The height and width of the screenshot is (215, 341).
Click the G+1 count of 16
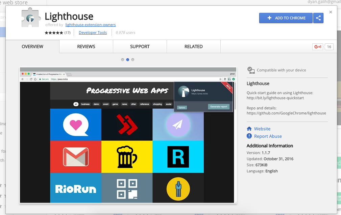[x=329, y=47]
